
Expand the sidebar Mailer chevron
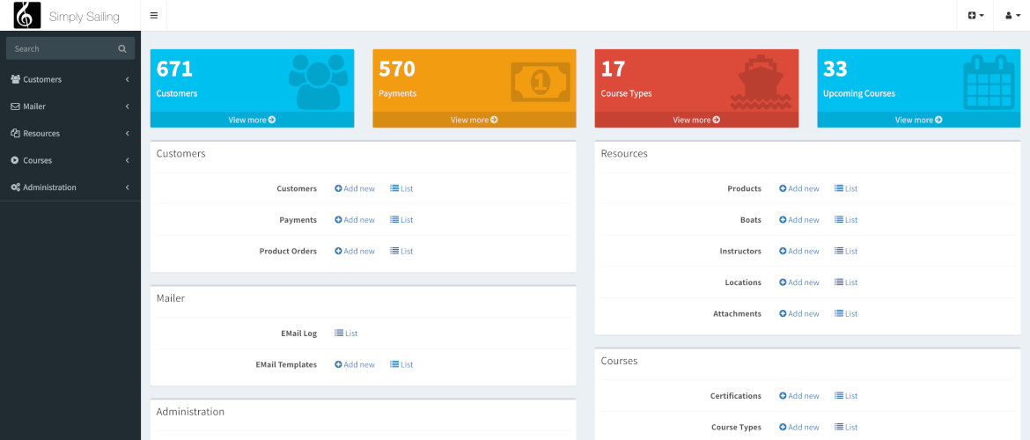click(128, 106)
